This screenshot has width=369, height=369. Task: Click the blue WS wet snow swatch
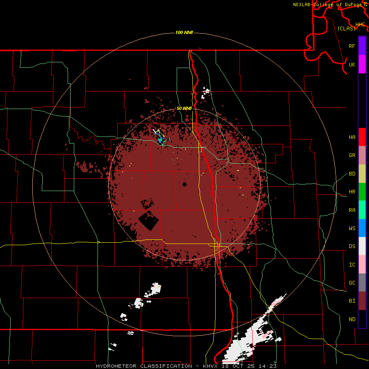[362, 228]
